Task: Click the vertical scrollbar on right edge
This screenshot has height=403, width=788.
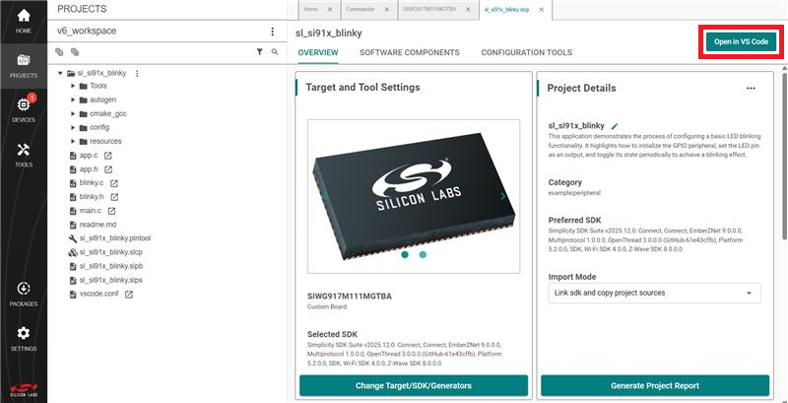Action: pyautogui.click(x=784, y=156)
